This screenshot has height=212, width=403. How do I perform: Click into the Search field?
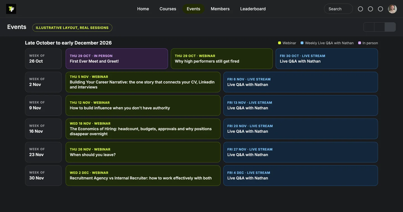338,9
